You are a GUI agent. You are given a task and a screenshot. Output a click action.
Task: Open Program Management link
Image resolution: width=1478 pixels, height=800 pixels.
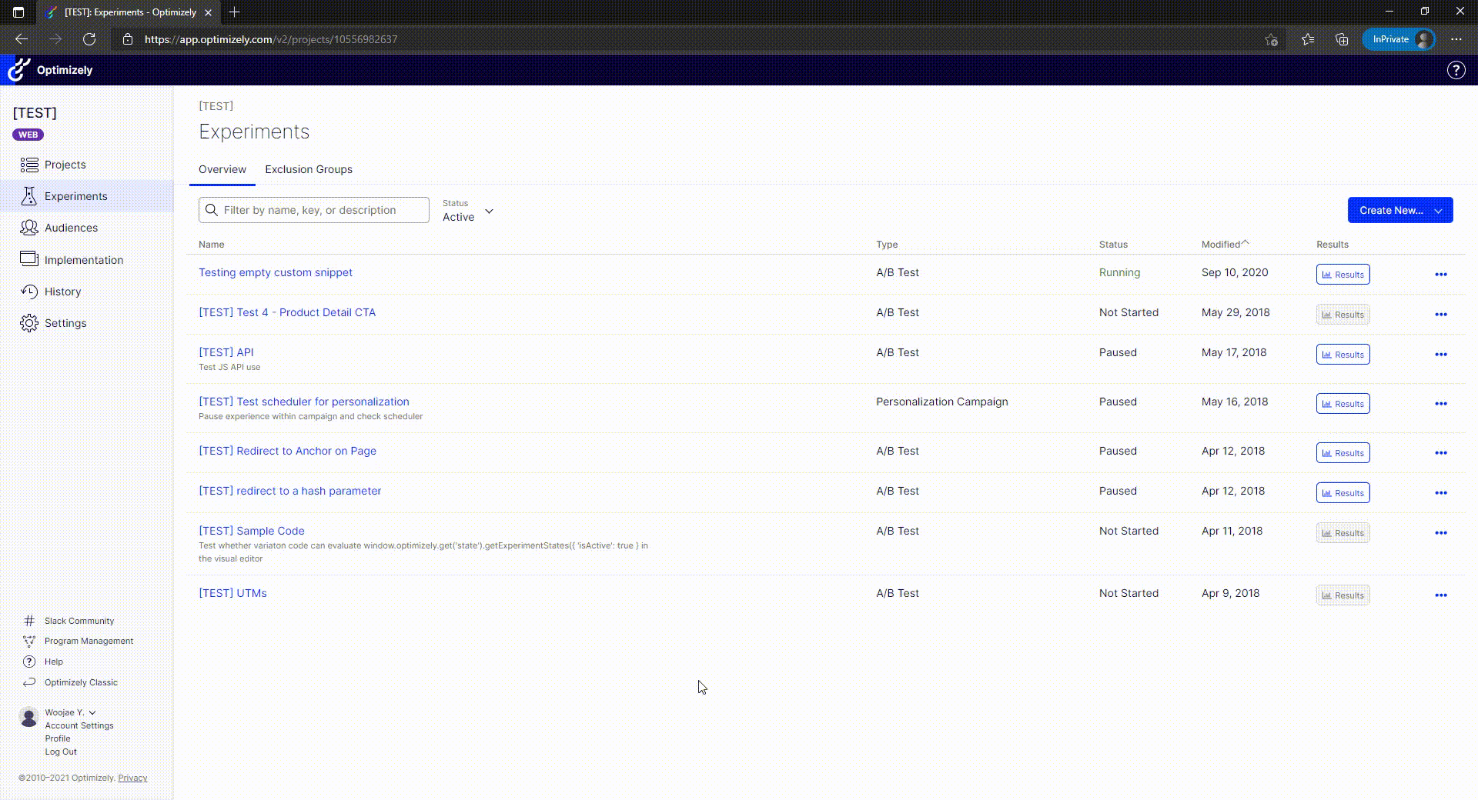(x=89, y=641)
